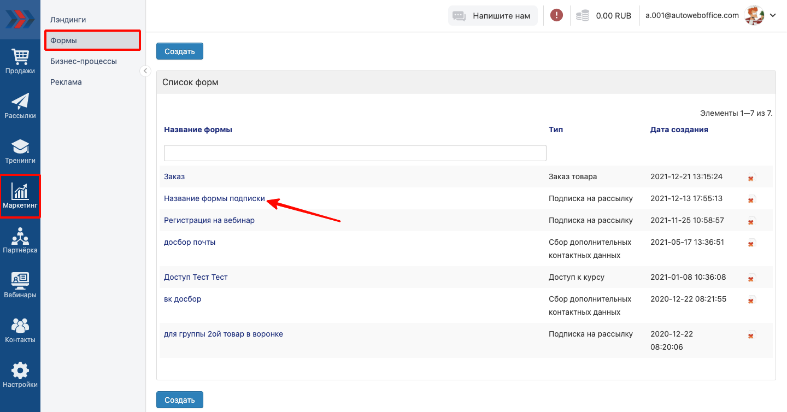Open the Продажи shopping cart section

[20, 61]
